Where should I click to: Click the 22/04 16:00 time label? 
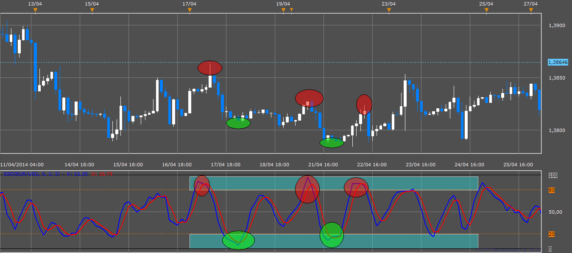coord(372,165)
